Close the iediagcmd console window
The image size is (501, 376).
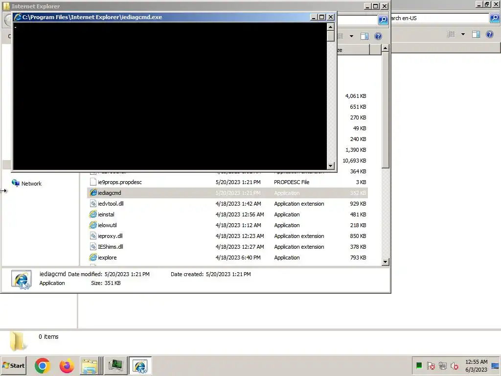pyautogui.click(x=331, y=17)
